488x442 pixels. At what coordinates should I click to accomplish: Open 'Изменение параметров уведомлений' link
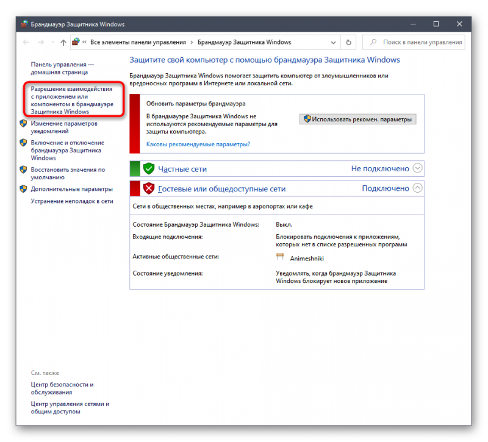click(x=64, y=127)
